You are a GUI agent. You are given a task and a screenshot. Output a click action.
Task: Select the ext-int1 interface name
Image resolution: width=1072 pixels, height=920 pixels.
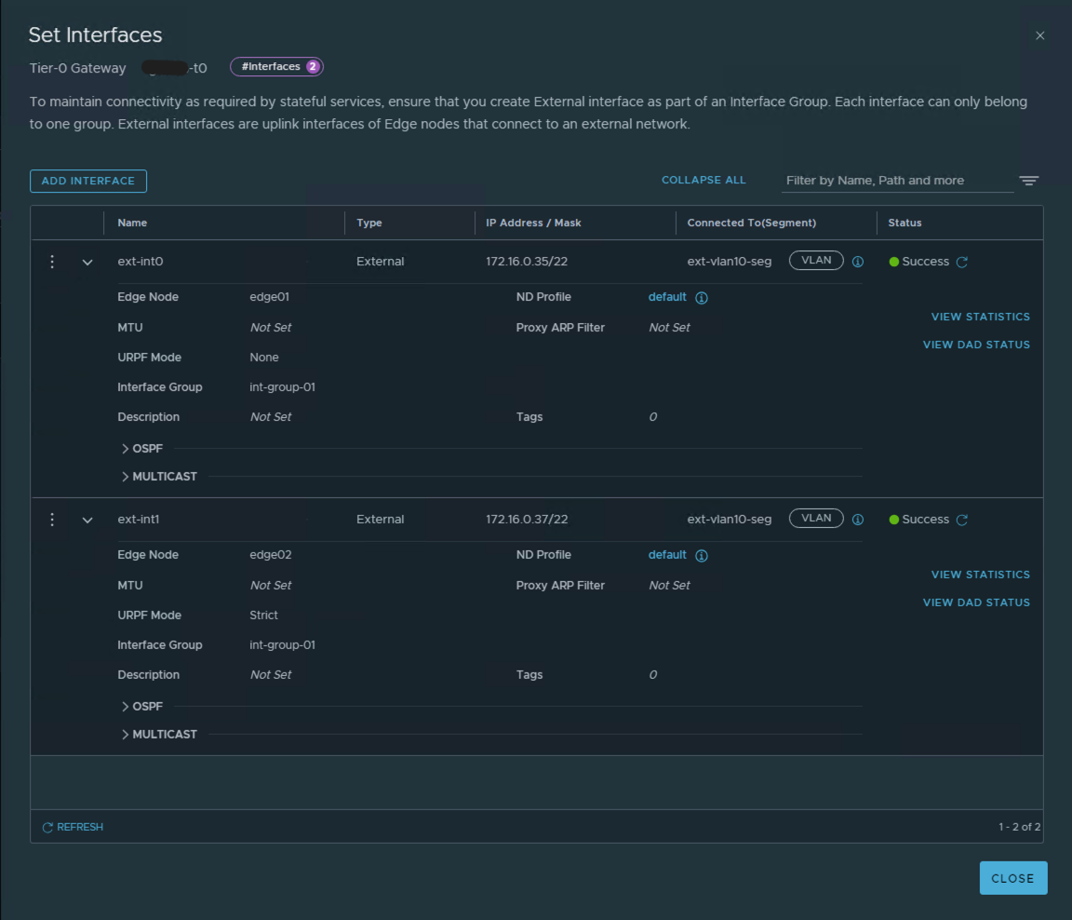tap(138, 520)
